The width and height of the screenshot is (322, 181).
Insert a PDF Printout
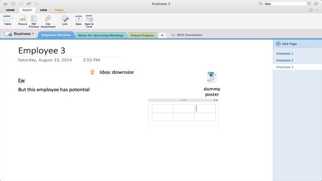[x=34, y=21]
